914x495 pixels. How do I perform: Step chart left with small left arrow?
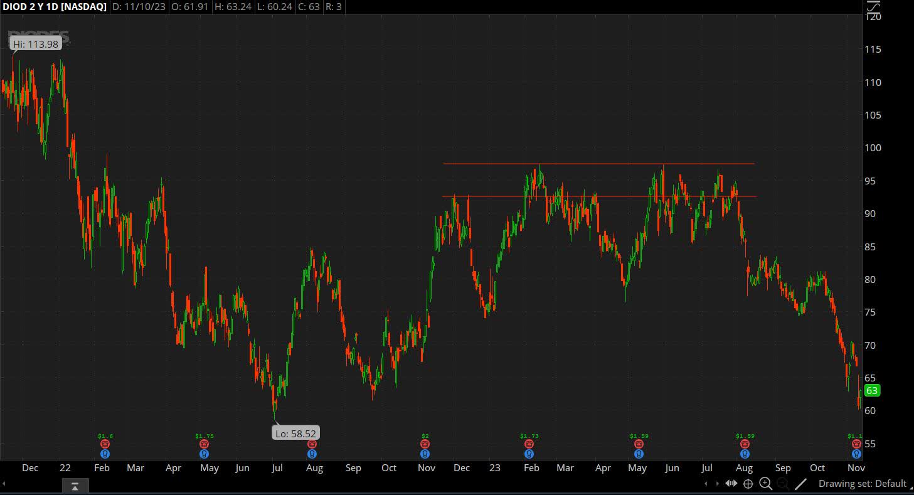707,484
